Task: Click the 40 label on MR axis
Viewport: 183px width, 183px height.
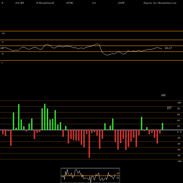Action: click(179, 120)
